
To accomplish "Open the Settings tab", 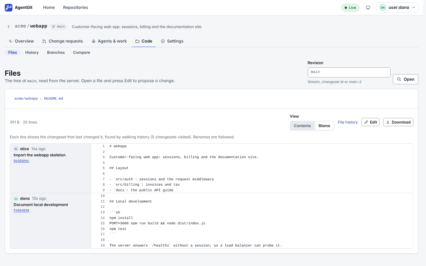I will coord(172,41).
